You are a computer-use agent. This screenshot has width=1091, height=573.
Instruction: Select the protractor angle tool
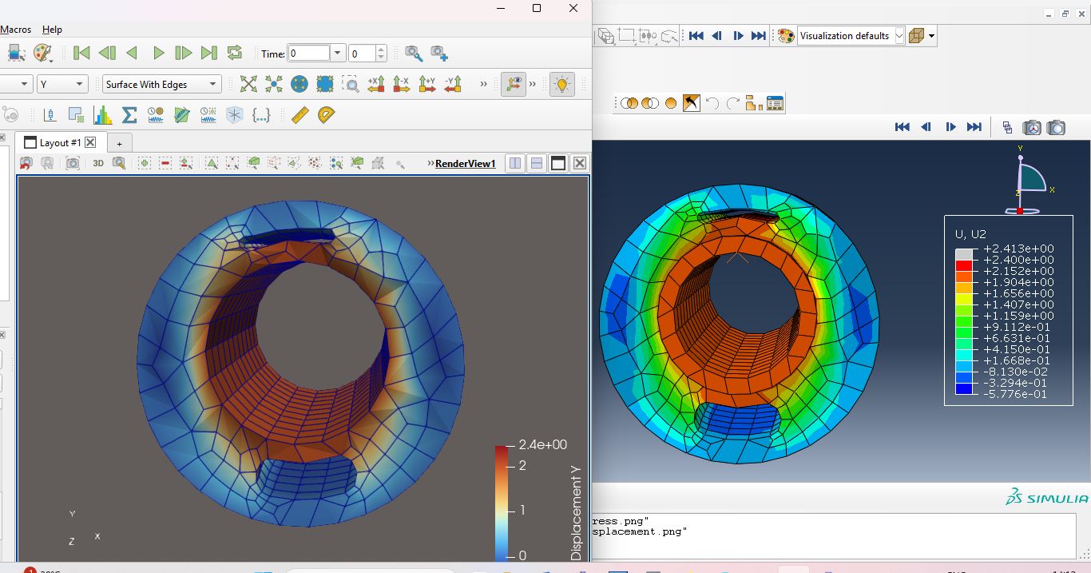point(326,115)
